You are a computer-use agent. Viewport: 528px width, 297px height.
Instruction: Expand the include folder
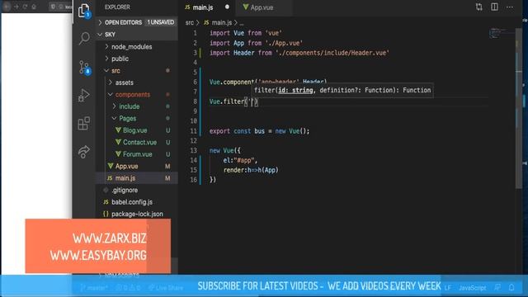tap(129, 106)
